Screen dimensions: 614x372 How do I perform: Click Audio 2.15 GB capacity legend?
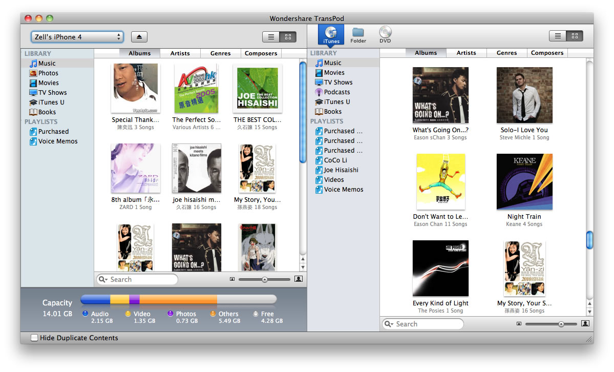click(98, 317)
